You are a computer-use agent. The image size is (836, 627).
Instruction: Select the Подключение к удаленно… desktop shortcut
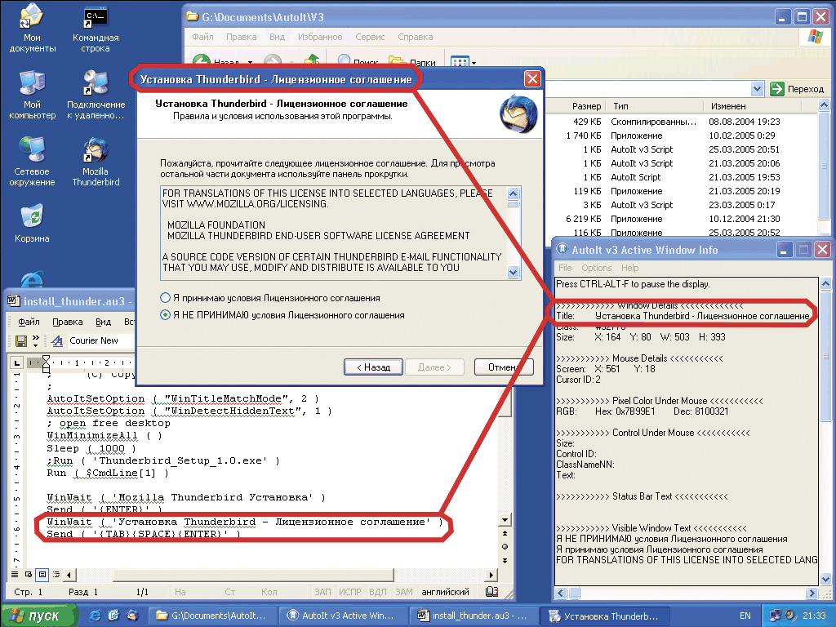(96, 95)
